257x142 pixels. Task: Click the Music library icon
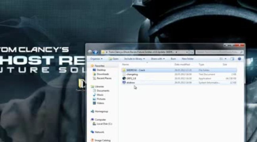[x=94, y=95]
